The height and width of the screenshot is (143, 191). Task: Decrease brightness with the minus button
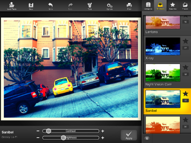[x=38, y=138]
